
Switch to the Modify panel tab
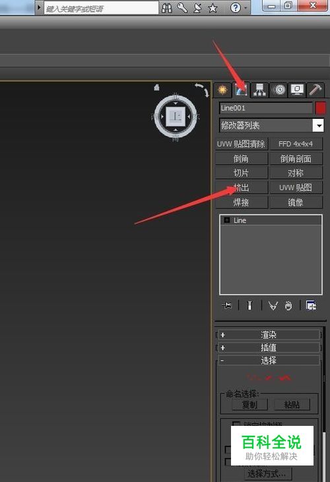241,90
